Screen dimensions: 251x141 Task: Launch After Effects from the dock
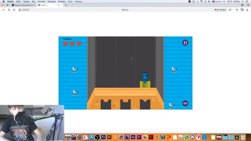pyautogui.click(x=133, y=137)
